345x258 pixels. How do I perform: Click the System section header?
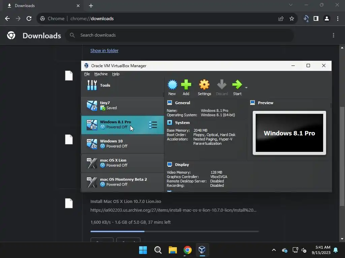tap(182, 123)
